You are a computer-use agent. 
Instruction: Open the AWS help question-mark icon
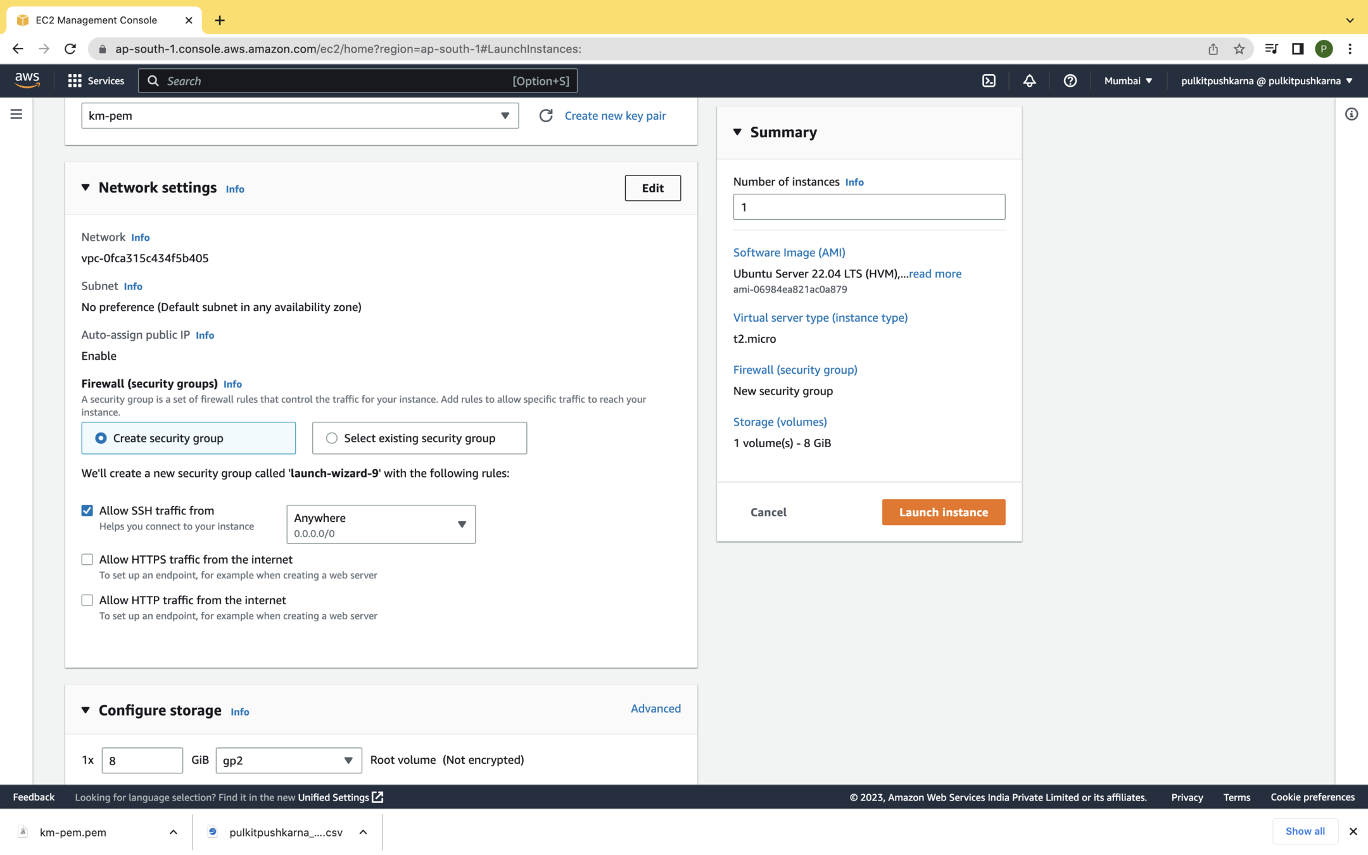(1070, 80)
